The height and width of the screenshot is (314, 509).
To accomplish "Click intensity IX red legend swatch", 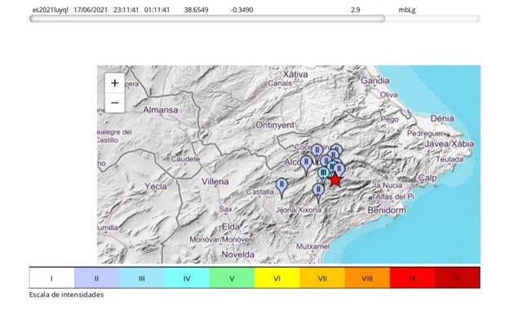I will coord(413,278).
